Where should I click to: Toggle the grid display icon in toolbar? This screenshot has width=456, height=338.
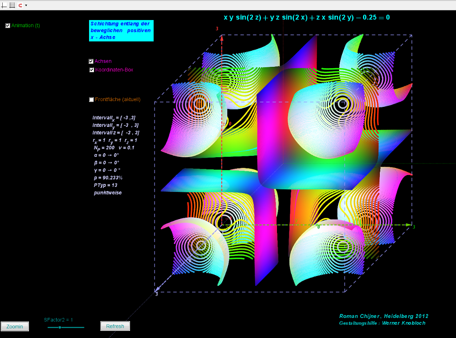pyautogui.click(x=12, y=5)
